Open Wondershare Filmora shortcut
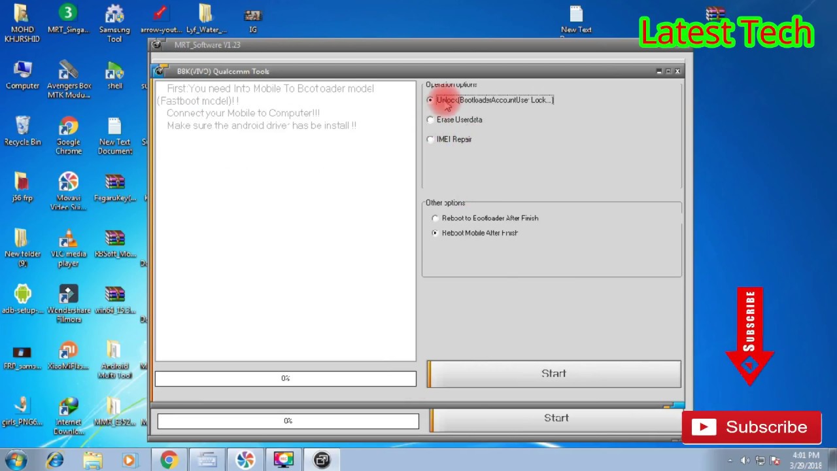Image resolution: width=837 pixels, height=471 pixels. 69,304
